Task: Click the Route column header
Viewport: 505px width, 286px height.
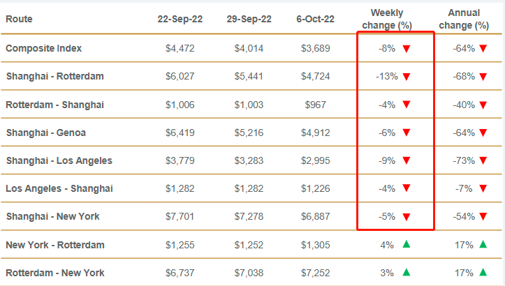Action: click(x=20, y=20)
